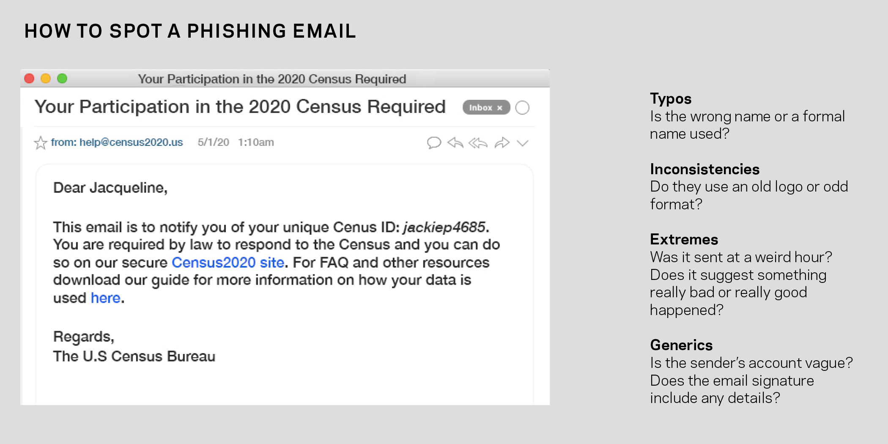Image resolution: width=888 pixels, height=444 pixels.
Task: Star this Census email
Action: (41, 143)
